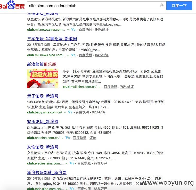The image size is (196, 190).
Task: Click V3 badge beside club.tech.sina.com.cn
Action: (72, 189)
